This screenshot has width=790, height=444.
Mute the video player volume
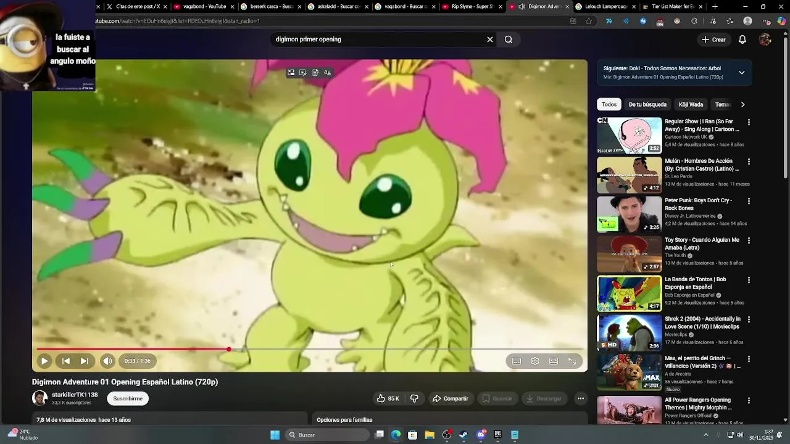(x=108, y=361)
